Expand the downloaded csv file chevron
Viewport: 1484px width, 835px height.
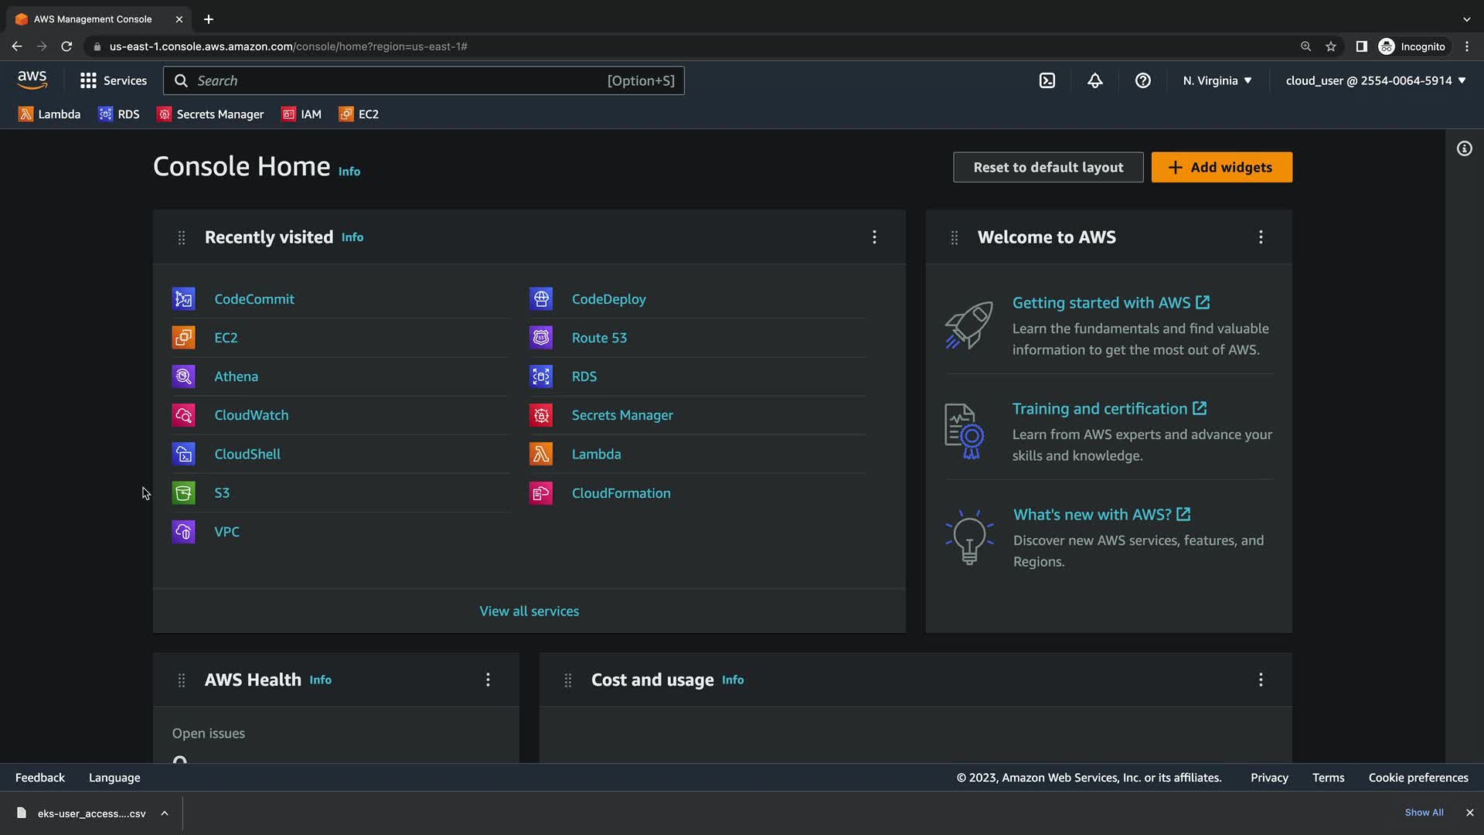coord(165,813)
